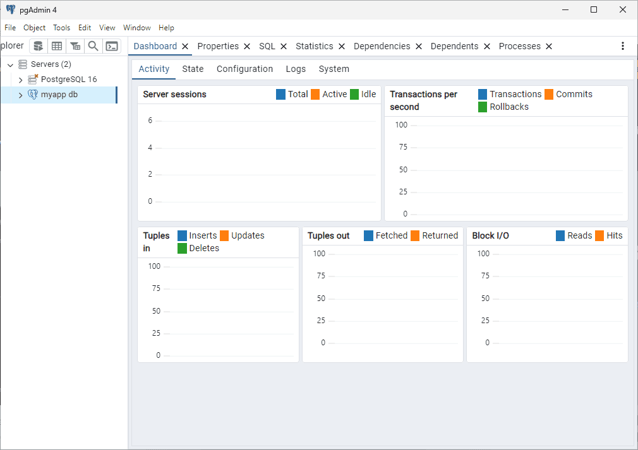Open the Help menu
This screenshot has width=638, height=450.
pos(166,28)
